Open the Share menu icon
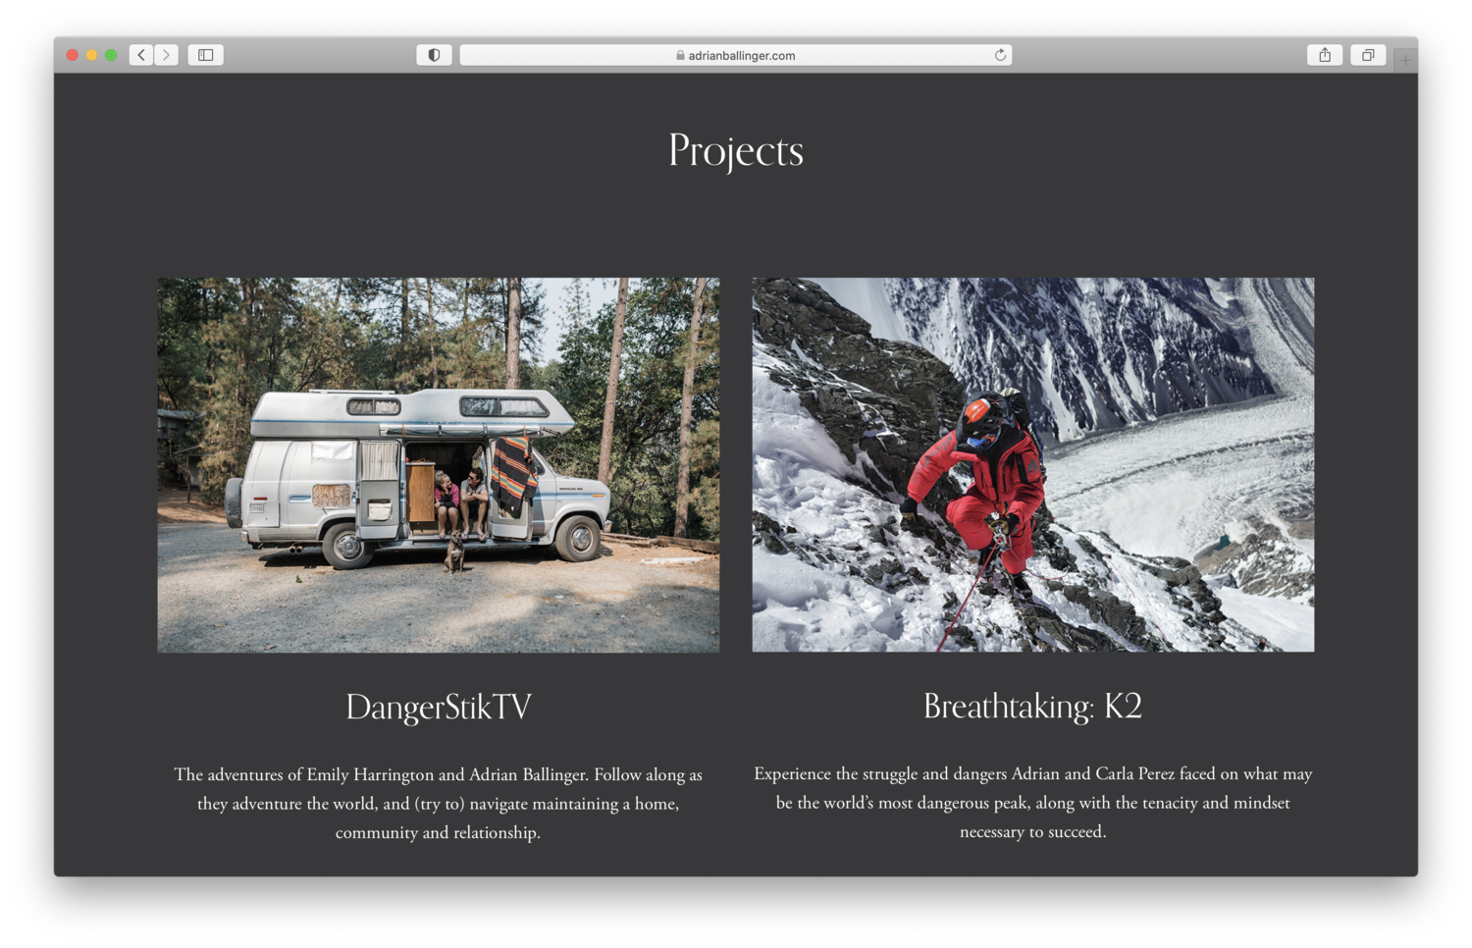The image size is (1472, 948). click(1325, 55)
